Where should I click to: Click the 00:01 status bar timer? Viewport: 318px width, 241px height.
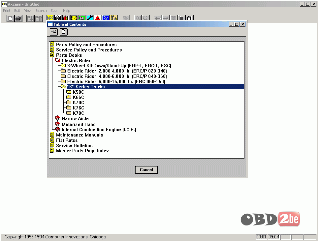pyautogui.click(x=261, y=237)
